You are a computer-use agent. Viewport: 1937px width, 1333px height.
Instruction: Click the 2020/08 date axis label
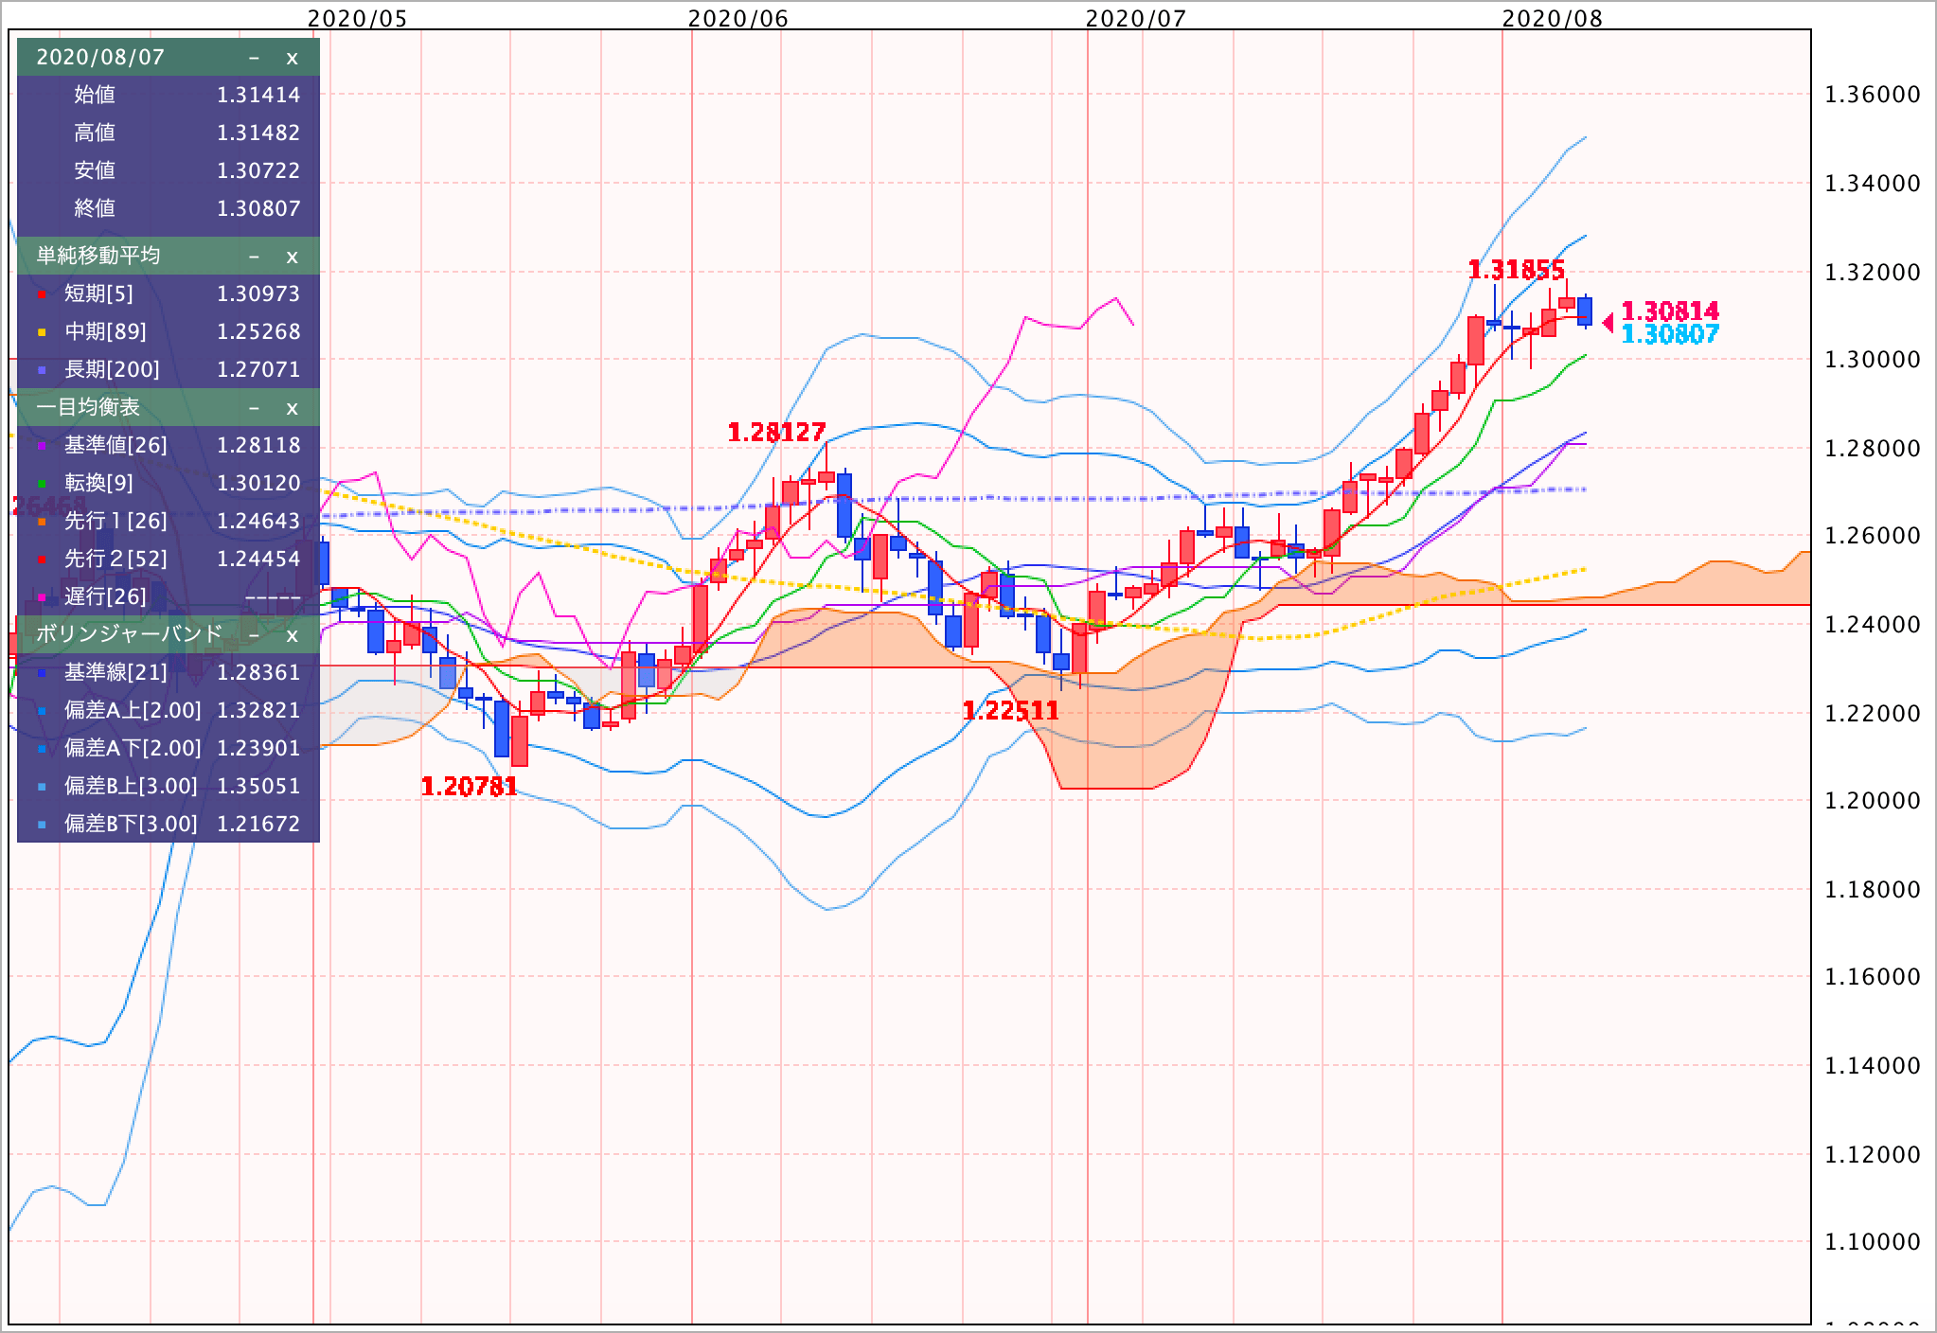pos(1553,19)
